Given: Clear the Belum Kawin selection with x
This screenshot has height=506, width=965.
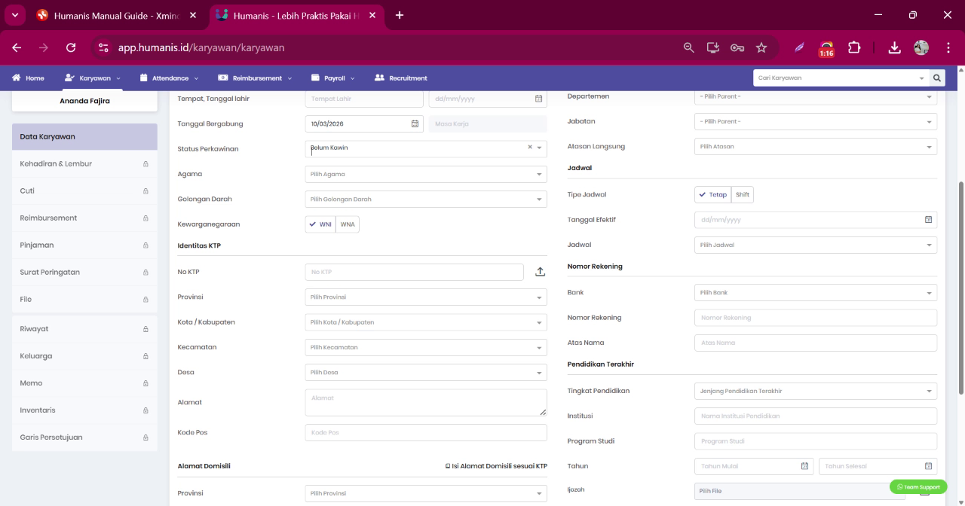Looking at the screenshot, I should pyautogui.click(x=530, y=148).
